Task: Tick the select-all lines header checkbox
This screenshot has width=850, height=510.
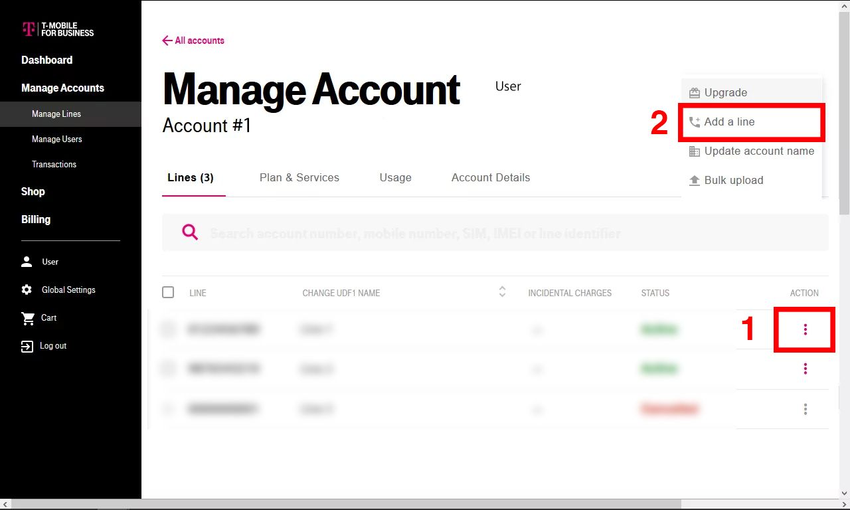Action: tap(168, 292)
